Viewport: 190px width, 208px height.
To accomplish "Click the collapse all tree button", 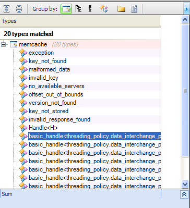I will click(19, 9).
